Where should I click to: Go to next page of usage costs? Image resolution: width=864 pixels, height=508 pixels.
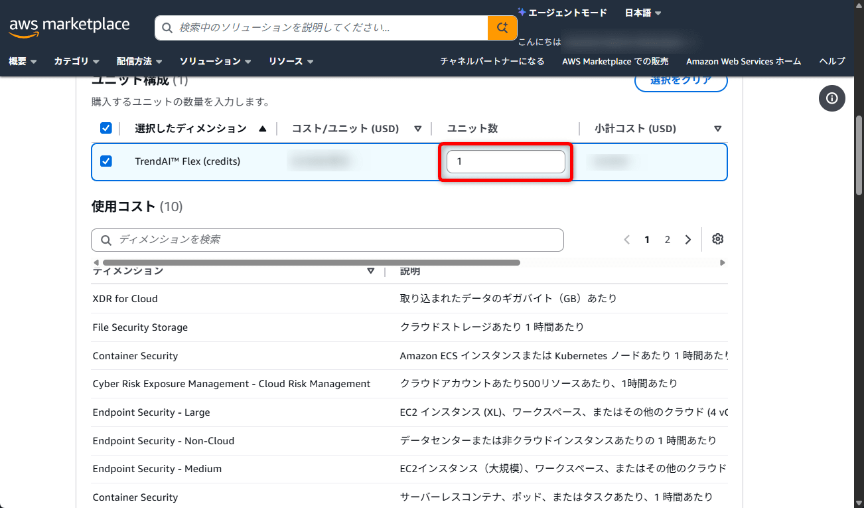(x=688, y=240)
